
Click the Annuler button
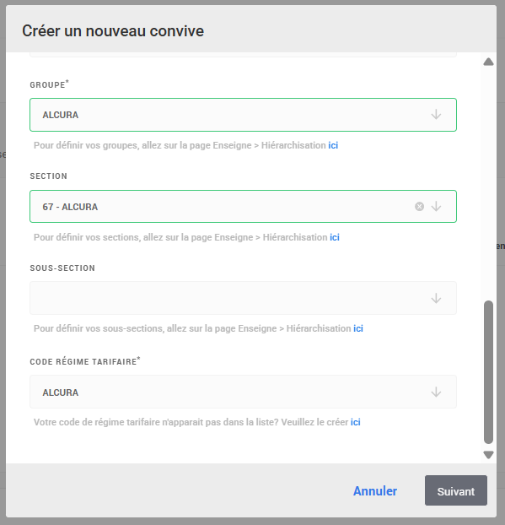coord(375,491)
